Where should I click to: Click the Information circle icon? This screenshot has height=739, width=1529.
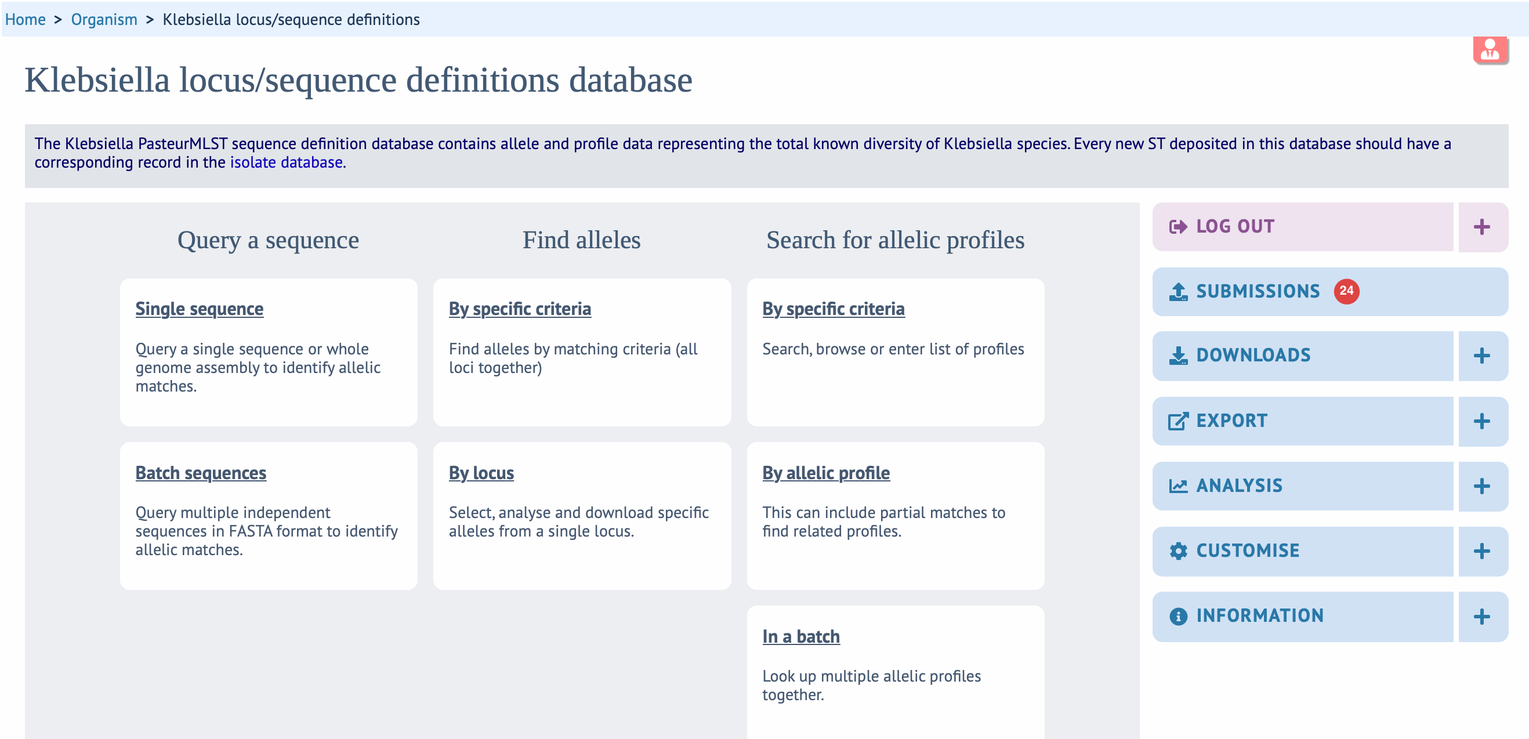tap(1177, 616)
